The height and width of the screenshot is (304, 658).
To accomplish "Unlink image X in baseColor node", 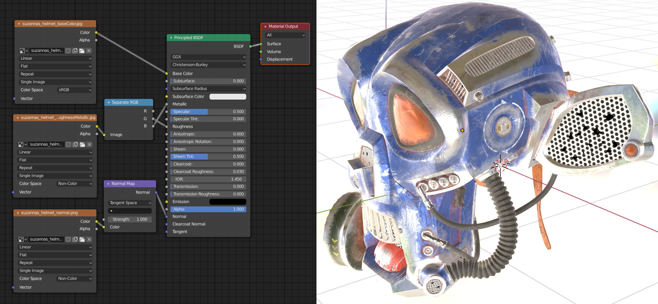I will point(89,51).
